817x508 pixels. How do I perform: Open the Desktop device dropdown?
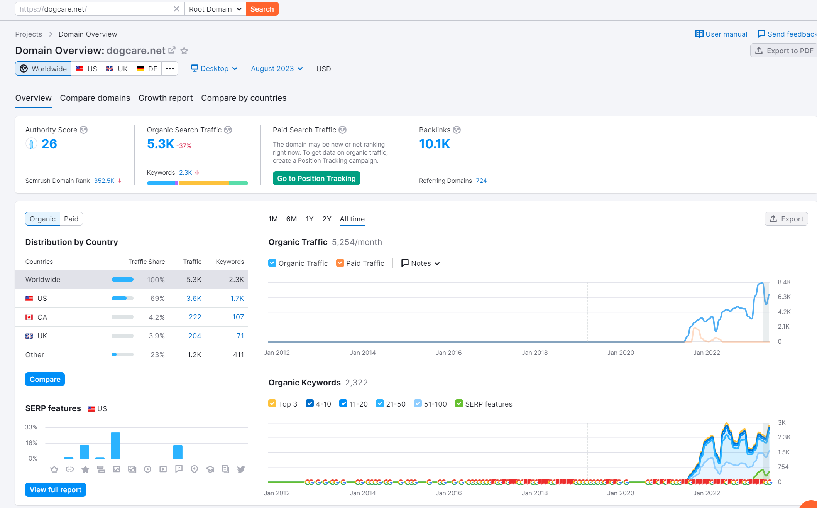coord(214,69)
